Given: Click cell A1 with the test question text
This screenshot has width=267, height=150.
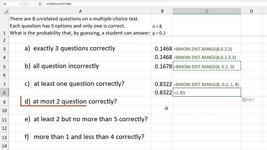Looking at the screenshot, I should tap(81, 25).
